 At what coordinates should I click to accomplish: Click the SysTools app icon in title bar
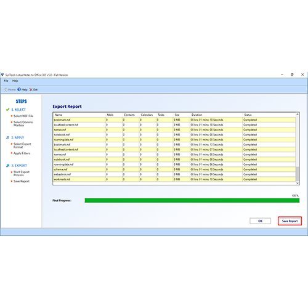click(x=2, y=75)
